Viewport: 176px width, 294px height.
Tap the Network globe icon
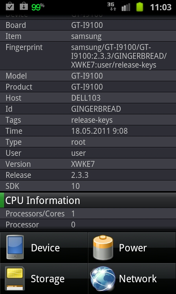point(103,279)
